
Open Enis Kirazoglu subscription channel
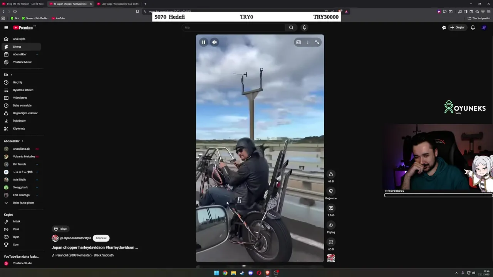click(21, 195)
